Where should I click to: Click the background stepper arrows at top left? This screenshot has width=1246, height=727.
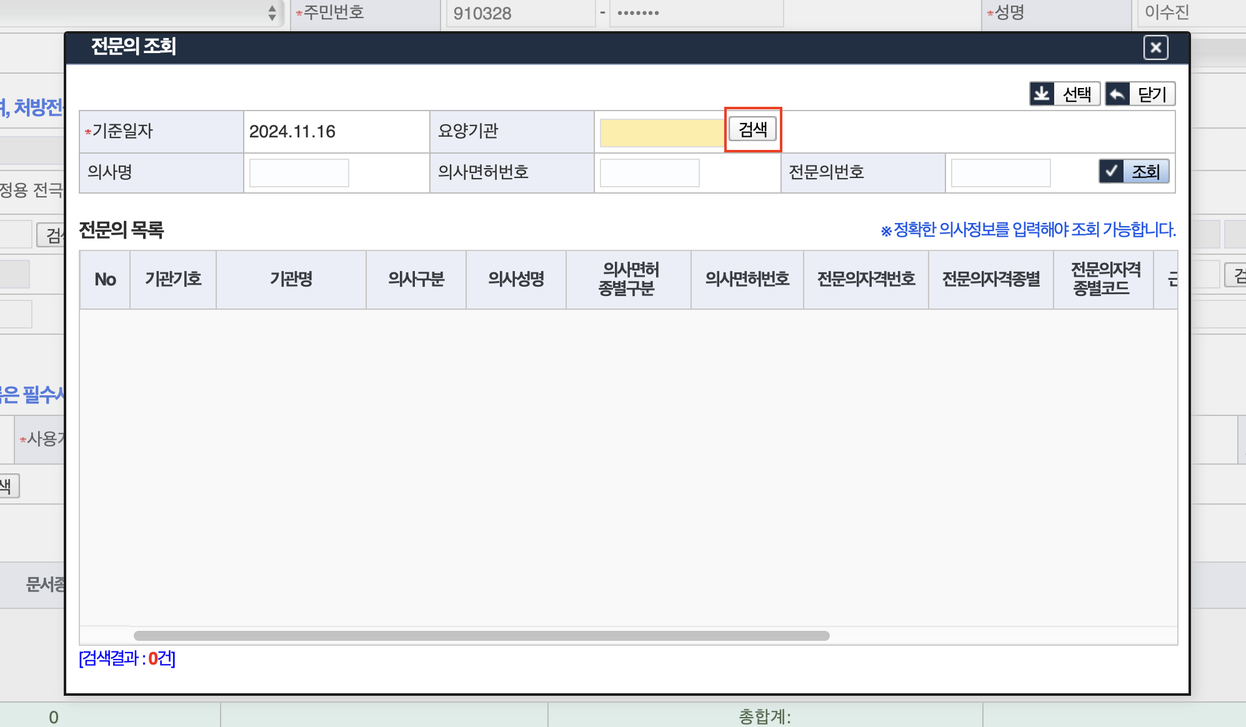[272, 12]
